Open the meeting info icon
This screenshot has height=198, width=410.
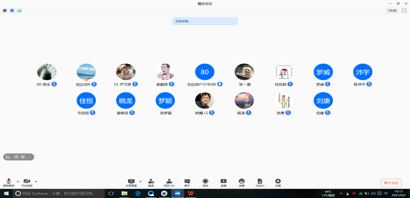point(5,11)
